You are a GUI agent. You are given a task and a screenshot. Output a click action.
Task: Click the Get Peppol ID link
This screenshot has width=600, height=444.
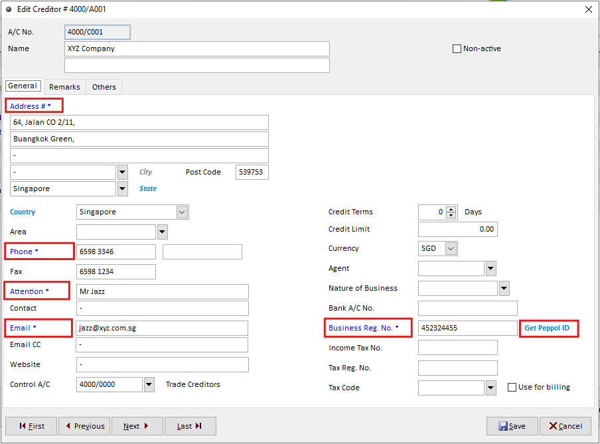[x=547, y=328]
